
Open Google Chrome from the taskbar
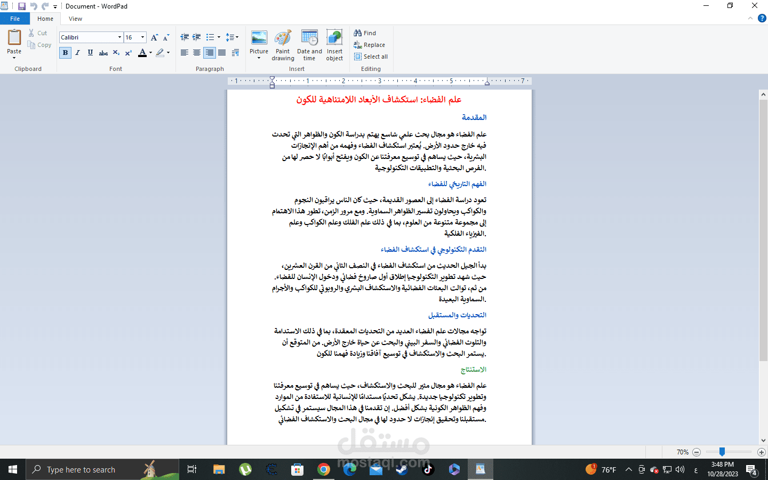(323, 469)
